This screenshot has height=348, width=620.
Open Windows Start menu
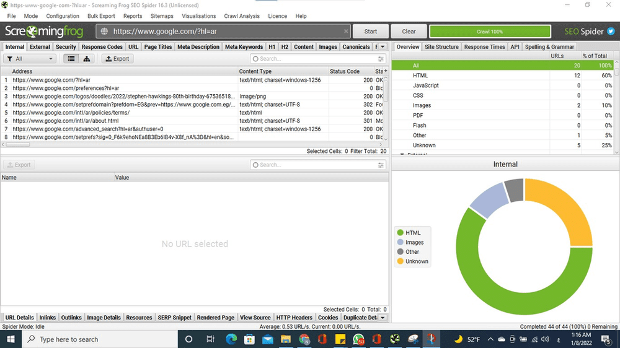tap(11, 339)
